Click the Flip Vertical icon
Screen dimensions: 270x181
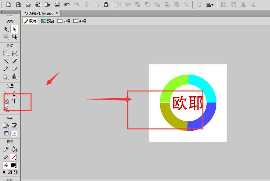[x=253, y=5]
